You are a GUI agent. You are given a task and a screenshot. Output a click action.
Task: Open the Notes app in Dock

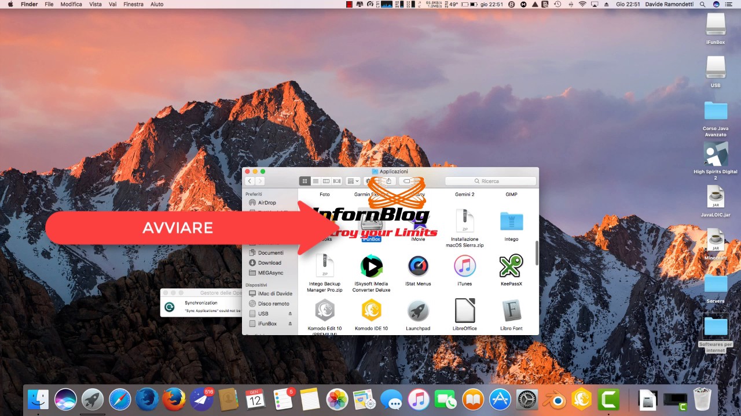coord(310,399)
